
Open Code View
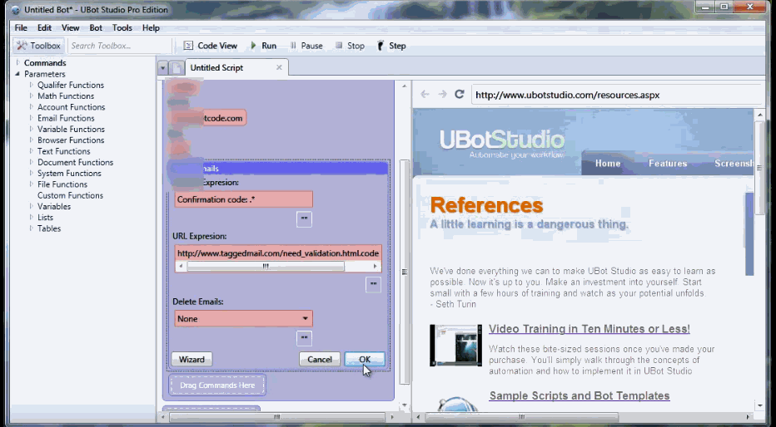[211, 46]
